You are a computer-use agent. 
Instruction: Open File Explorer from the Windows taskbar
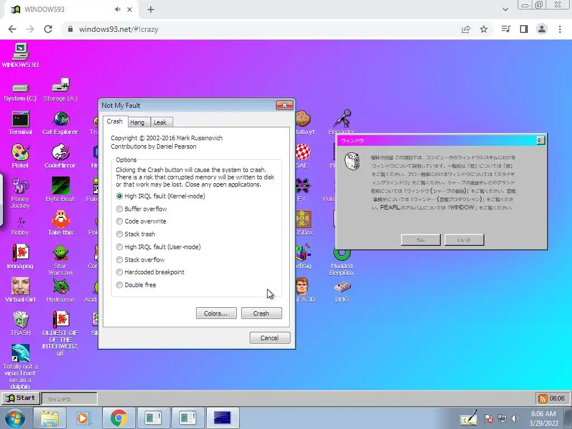[x=50, y=418]
